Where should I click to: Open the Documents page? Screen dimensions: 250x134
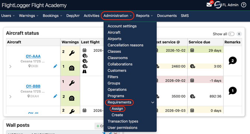point(167,16)
